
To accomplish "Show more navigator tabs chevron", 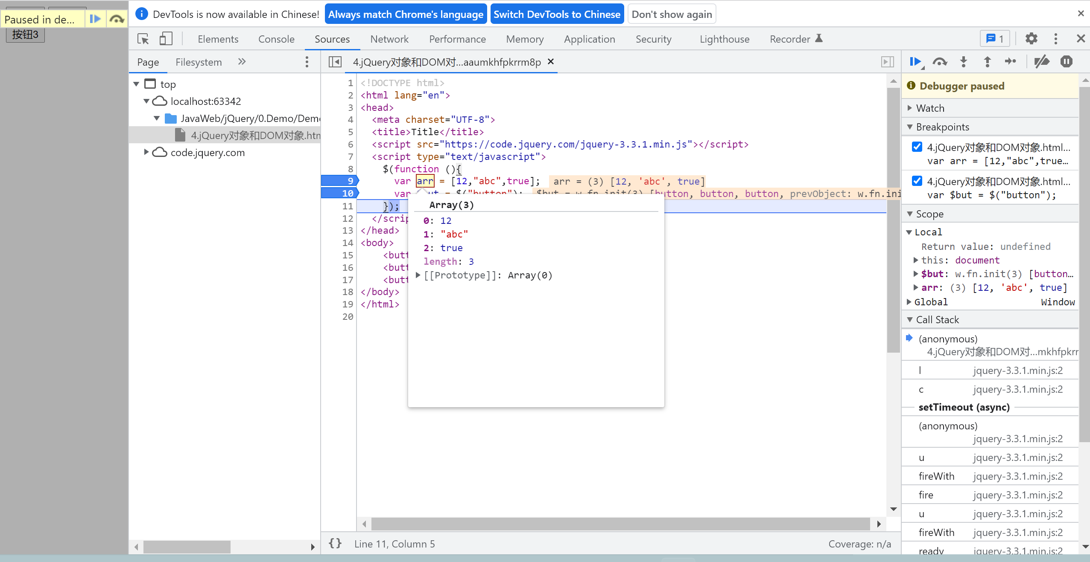I will pos(242,62).
